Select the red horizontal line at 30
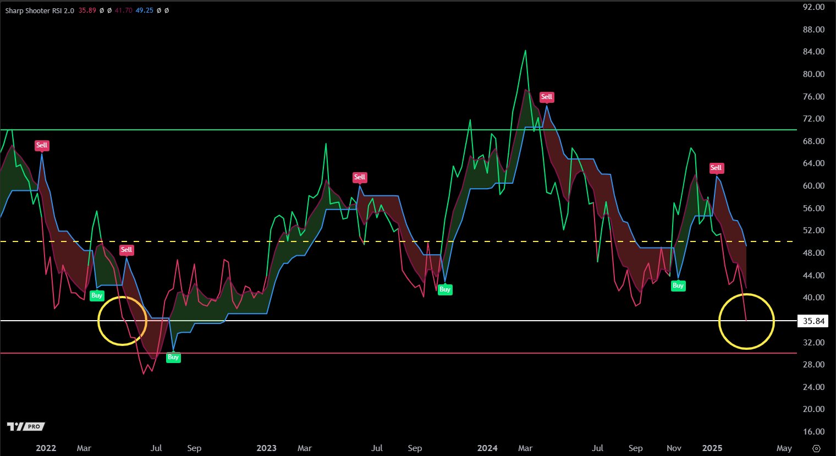The height and width of the screenshot is (456, 836). point(385,353)
